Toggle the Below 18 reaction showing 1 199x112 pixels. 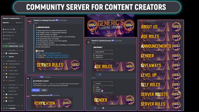94,75
